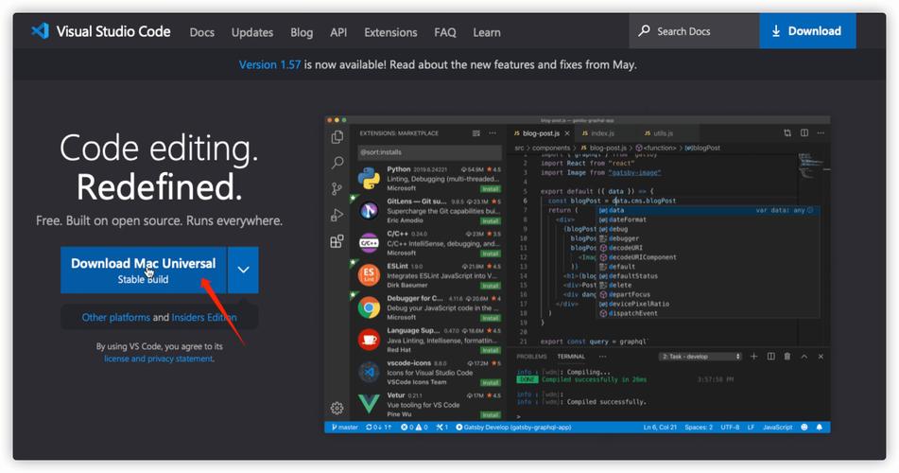Screen dimensions: 899x473
Task: Open the more actions ellipsis in Extensions header
Action: coord(493,133)
